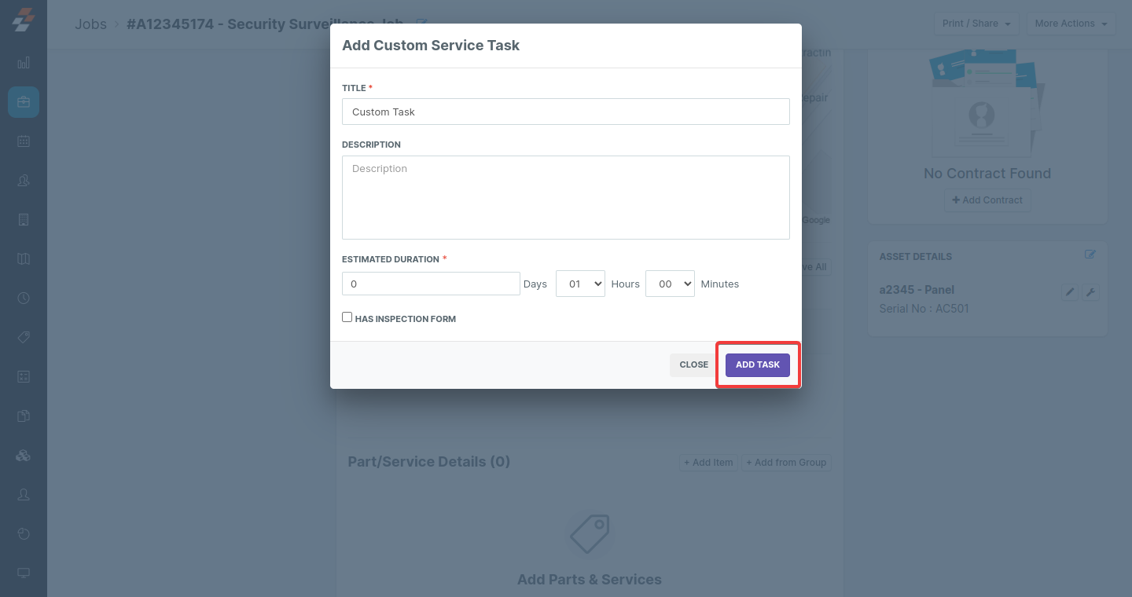Click the Title input field
Image resolution: width=1132 pixels, height=597 pixels.
tap(566, 112)
